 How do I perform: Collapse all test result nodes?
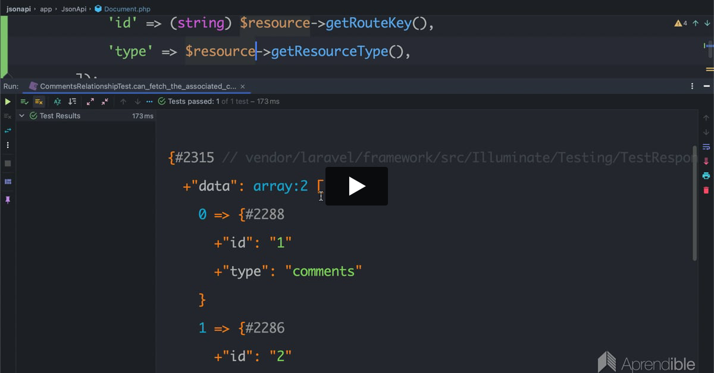pyautogui.click(x=105, y=102)
